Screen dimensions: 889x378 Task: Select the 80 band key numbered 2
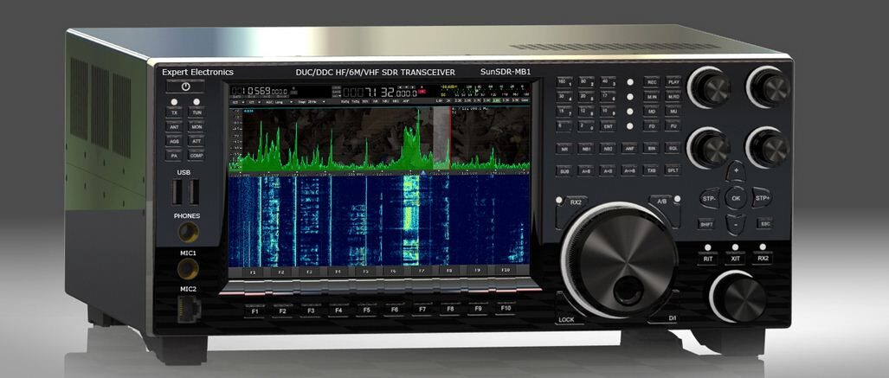[585, 82]
